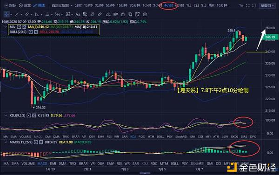
Task: Choose StochRSI in the KDJ panel indicator row
Action: click(181, 136)
